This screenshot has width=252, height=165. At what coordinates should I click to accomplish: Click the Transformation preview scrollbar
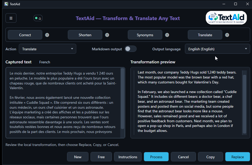pos(245,104)
